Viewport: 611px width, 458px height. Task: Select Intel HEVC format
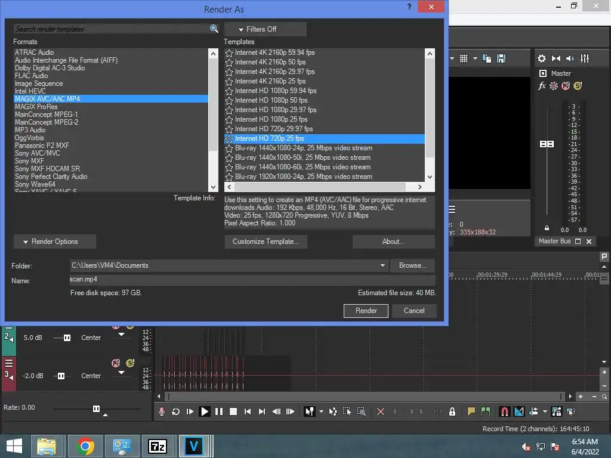[x=110, y=91]
